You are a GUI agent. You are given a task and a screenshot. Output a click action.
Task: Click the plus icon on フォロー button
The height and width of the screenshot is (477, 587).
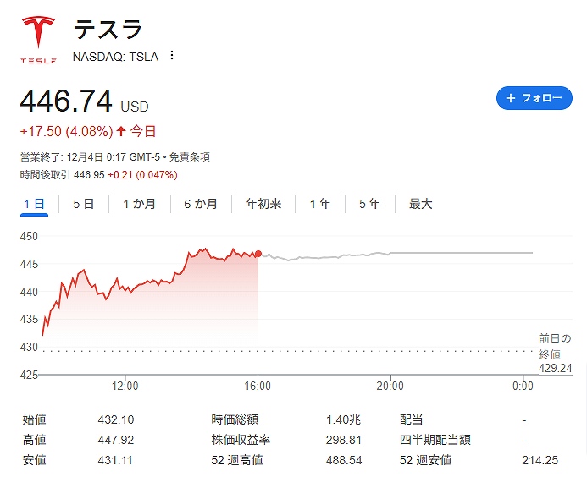(511, 98)
